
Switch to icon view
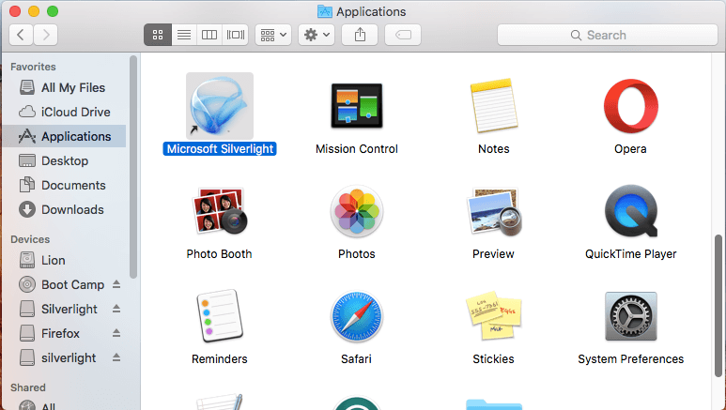pos(158,35)
